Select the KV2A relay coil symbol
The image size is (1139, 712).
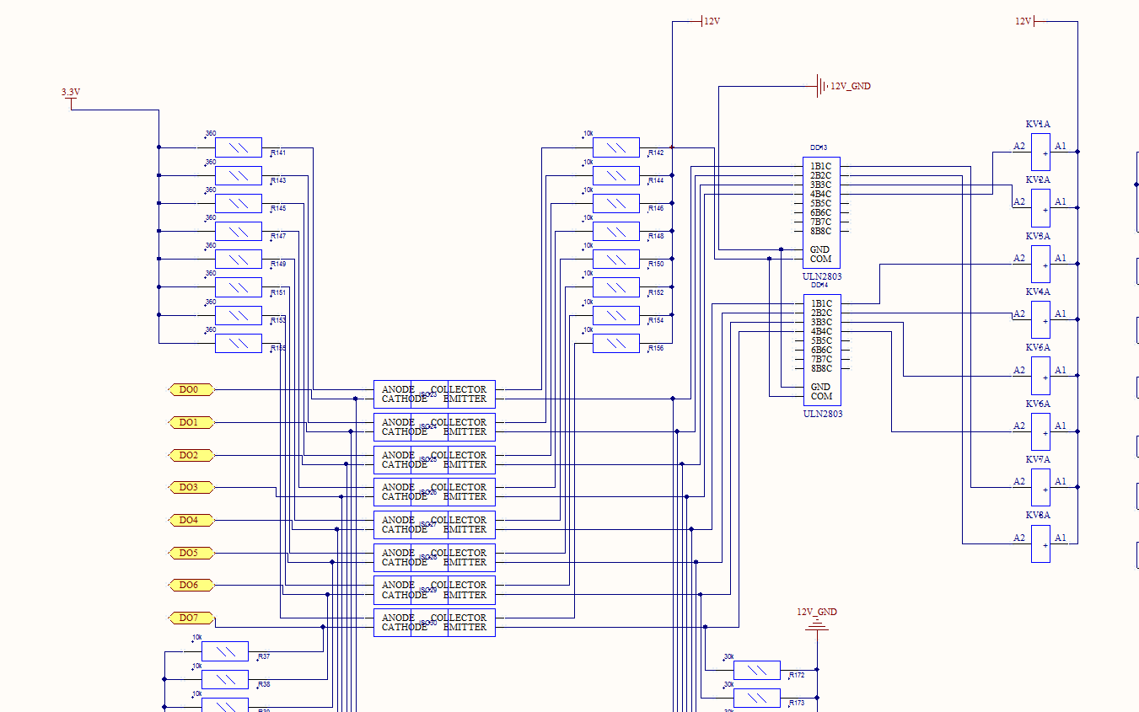pos(1040,207)
